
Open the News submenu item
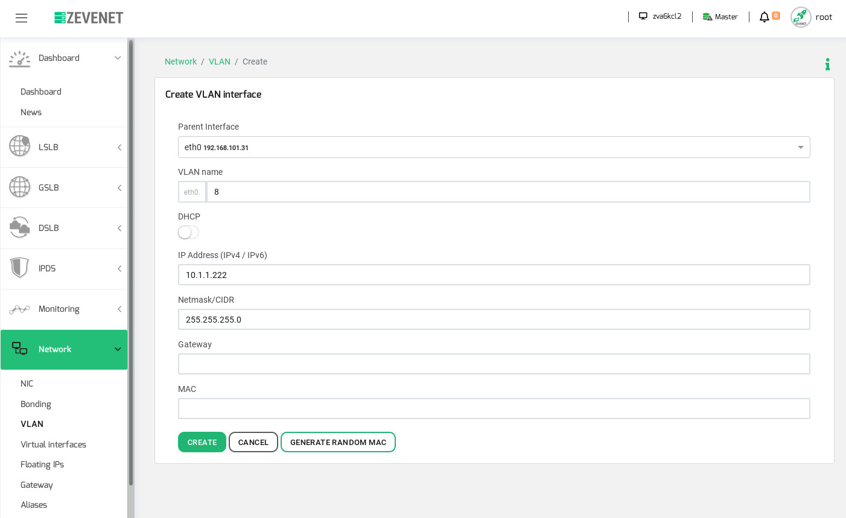pos(31,112)
